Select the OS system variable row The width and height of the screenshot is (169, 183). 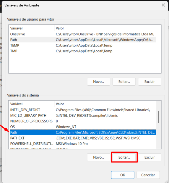coord(83,127)
